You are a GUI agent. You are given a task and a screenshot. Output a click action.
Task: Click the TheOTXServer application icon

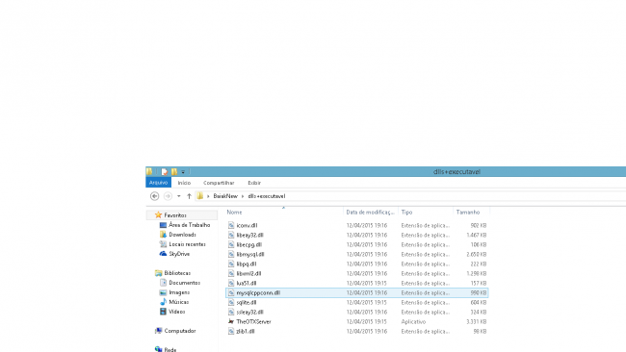click(231, 321)
